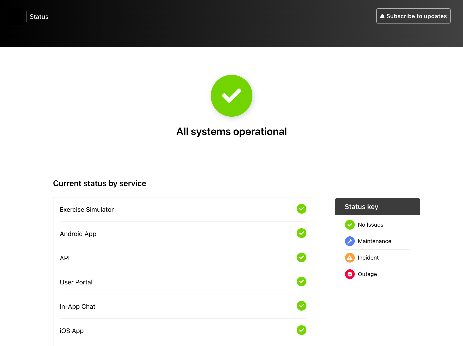Click the Subscribe to updates button
The width and height of the screenshot is (463, 346).
coord(413,16)
